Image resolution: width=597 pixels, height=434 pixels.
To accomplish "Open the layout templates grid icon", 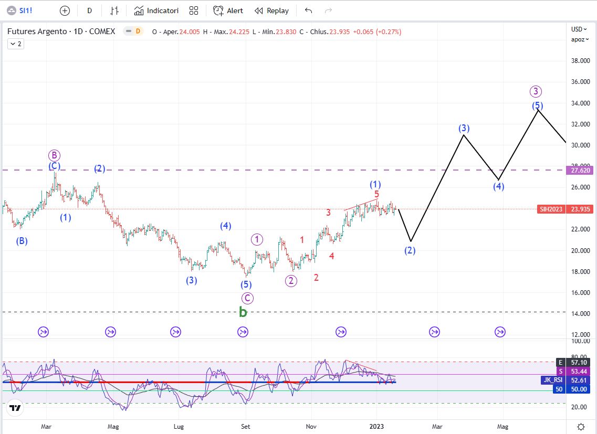I will coord(194,10).
